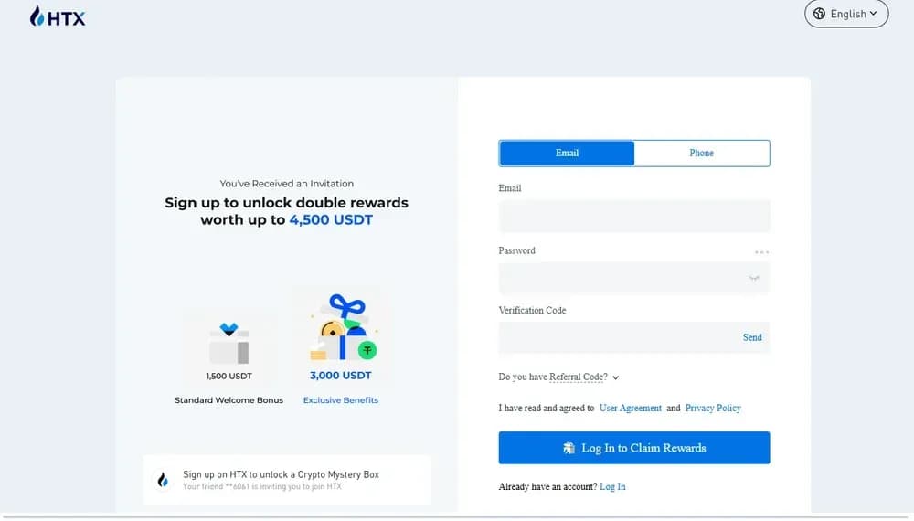Click the 3,000 USDT gift box icon
Screen dimensions: 914x521
344,327
